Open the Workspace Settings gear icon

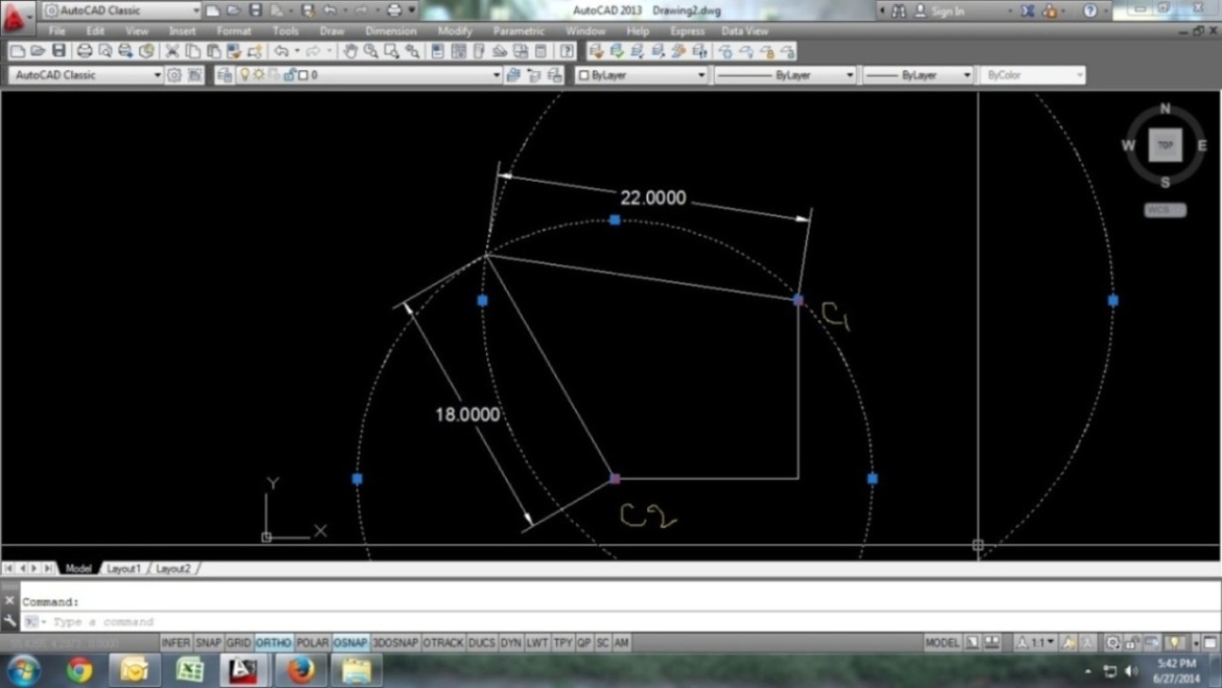pyautogui.click(x=174, y=75)
